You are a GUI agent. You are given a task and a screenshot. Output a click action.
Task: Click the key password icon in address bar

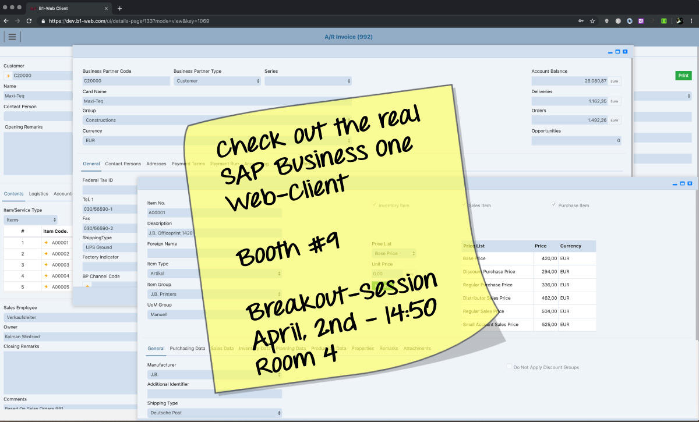[x=581, y=21]
